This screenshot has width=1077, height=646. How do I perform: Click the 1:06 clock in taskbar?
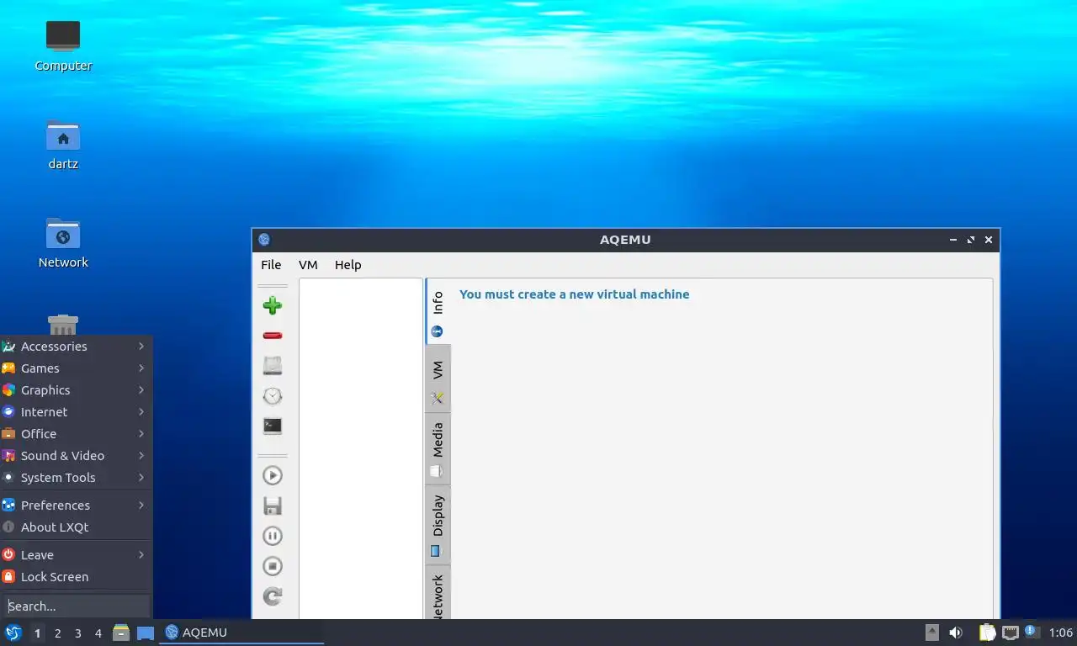coord(1061,633)
